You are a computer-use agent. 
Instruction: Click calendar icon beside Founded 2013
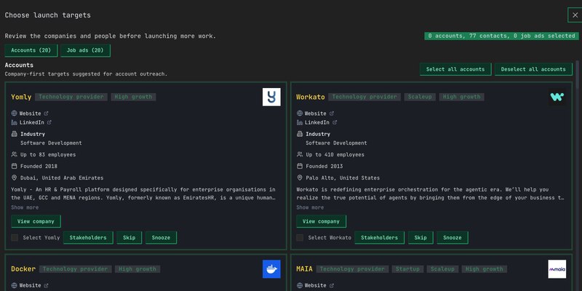[300, 167]
